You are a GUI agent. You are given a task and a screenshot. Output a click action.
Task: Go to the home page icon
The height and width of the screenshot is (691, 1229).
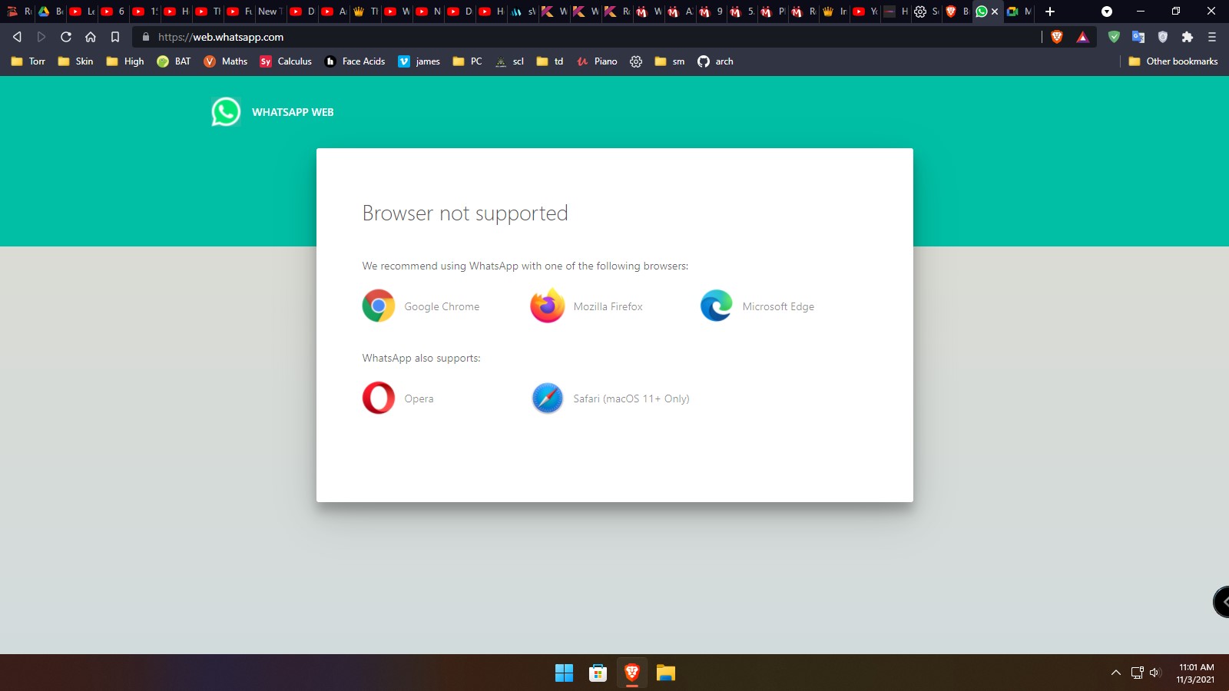point(91,37)
